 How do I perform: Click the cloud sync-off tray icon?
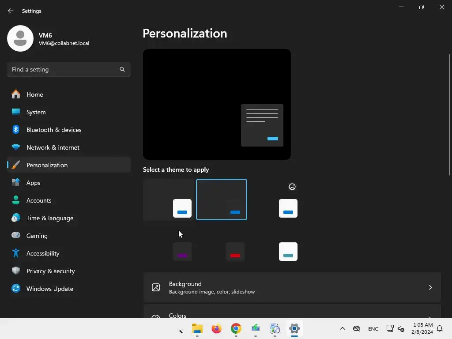[x=357, y=328]
